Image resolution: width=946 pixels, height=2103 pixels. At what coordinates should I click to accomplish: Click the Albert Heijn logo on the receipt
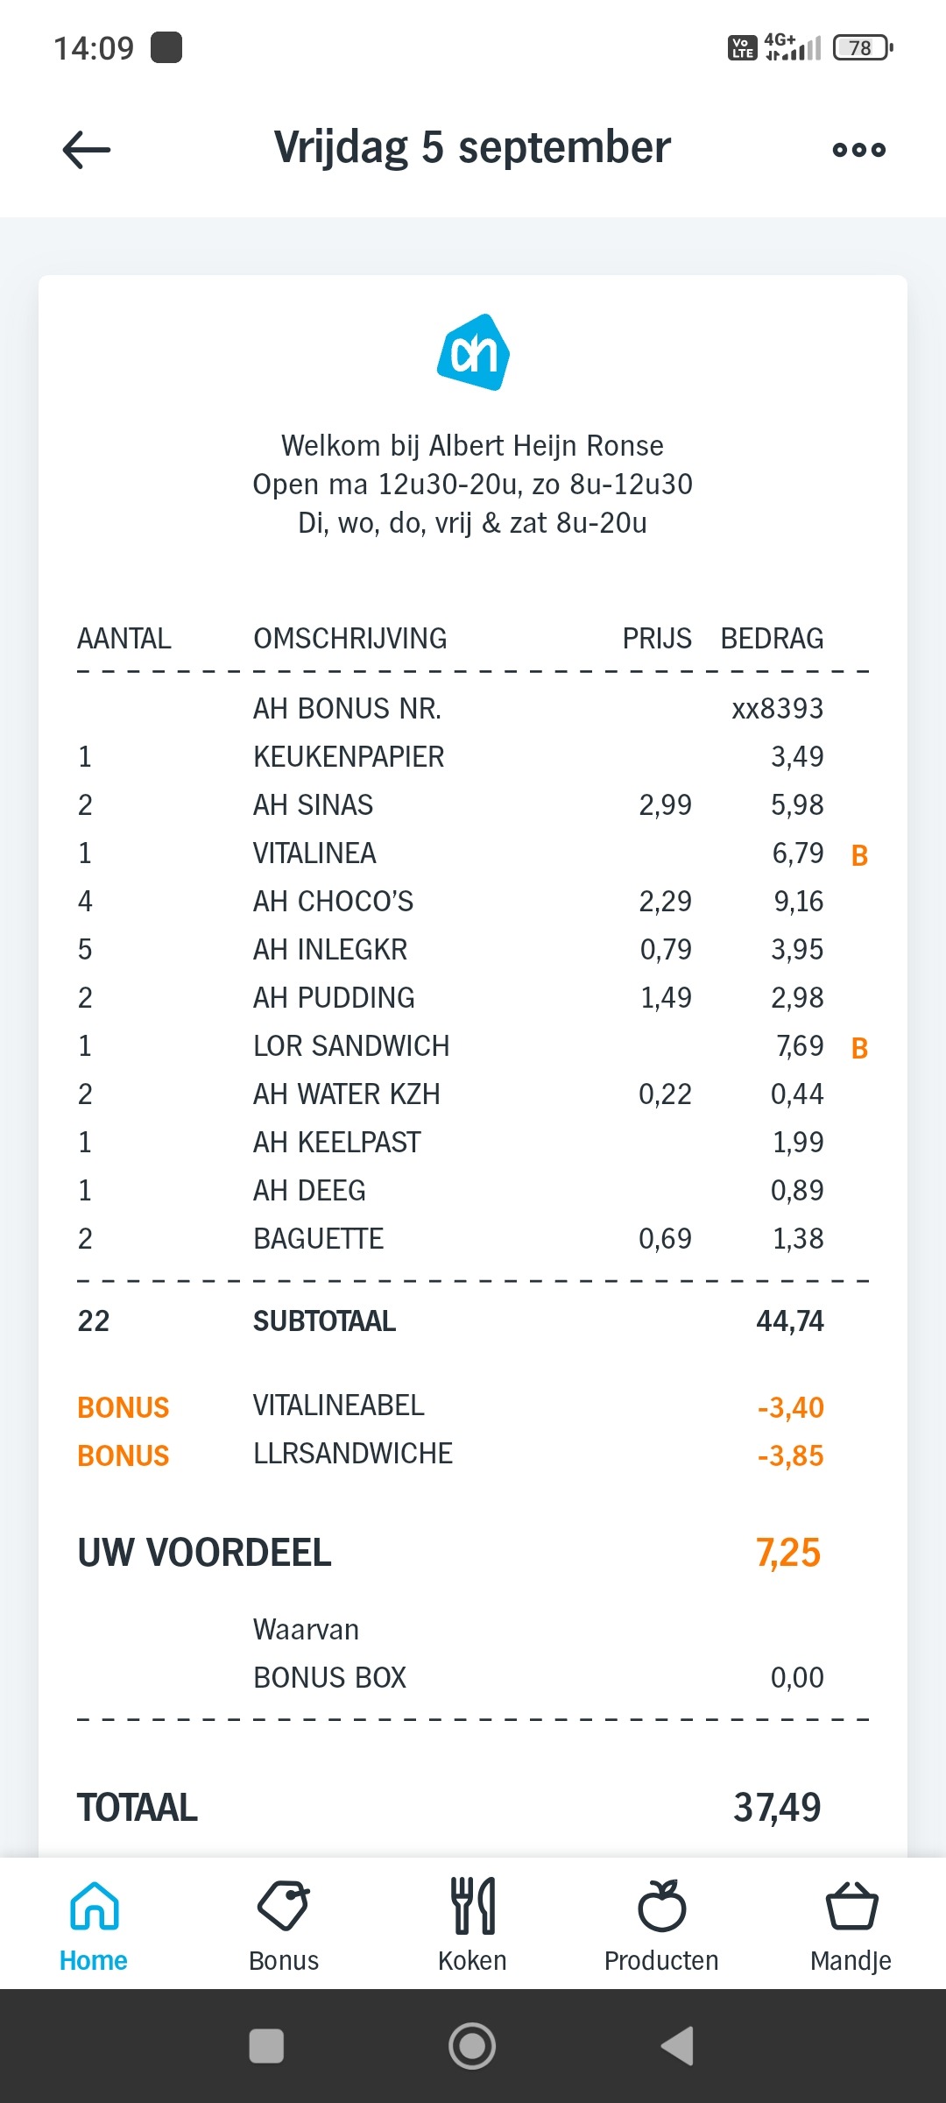point(472,350)
